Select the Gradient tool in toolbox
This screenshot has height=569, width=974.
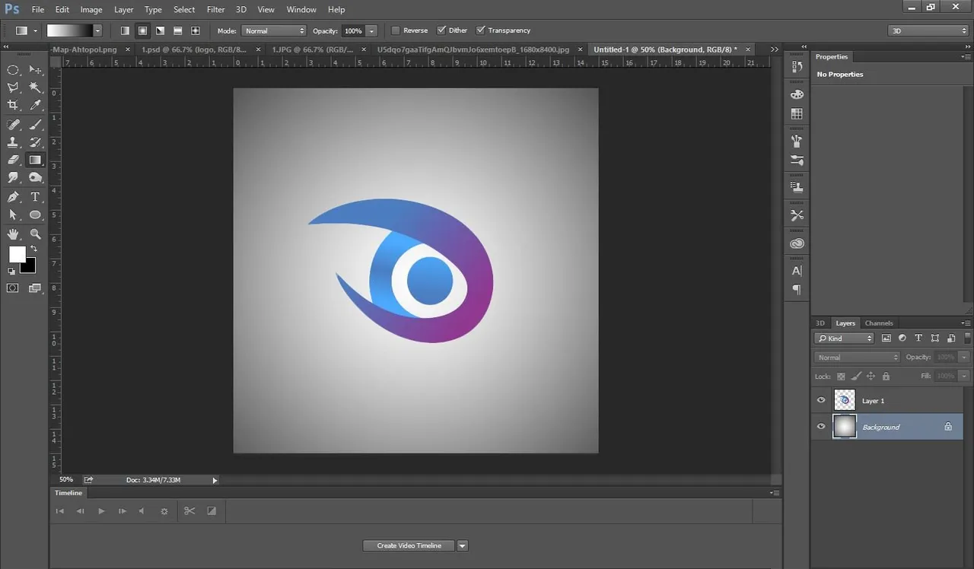coord(35,160)
